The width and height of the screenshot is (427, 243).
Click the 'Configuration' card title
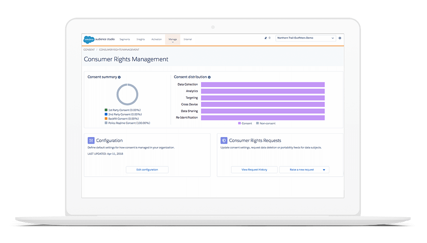point(109,140)
